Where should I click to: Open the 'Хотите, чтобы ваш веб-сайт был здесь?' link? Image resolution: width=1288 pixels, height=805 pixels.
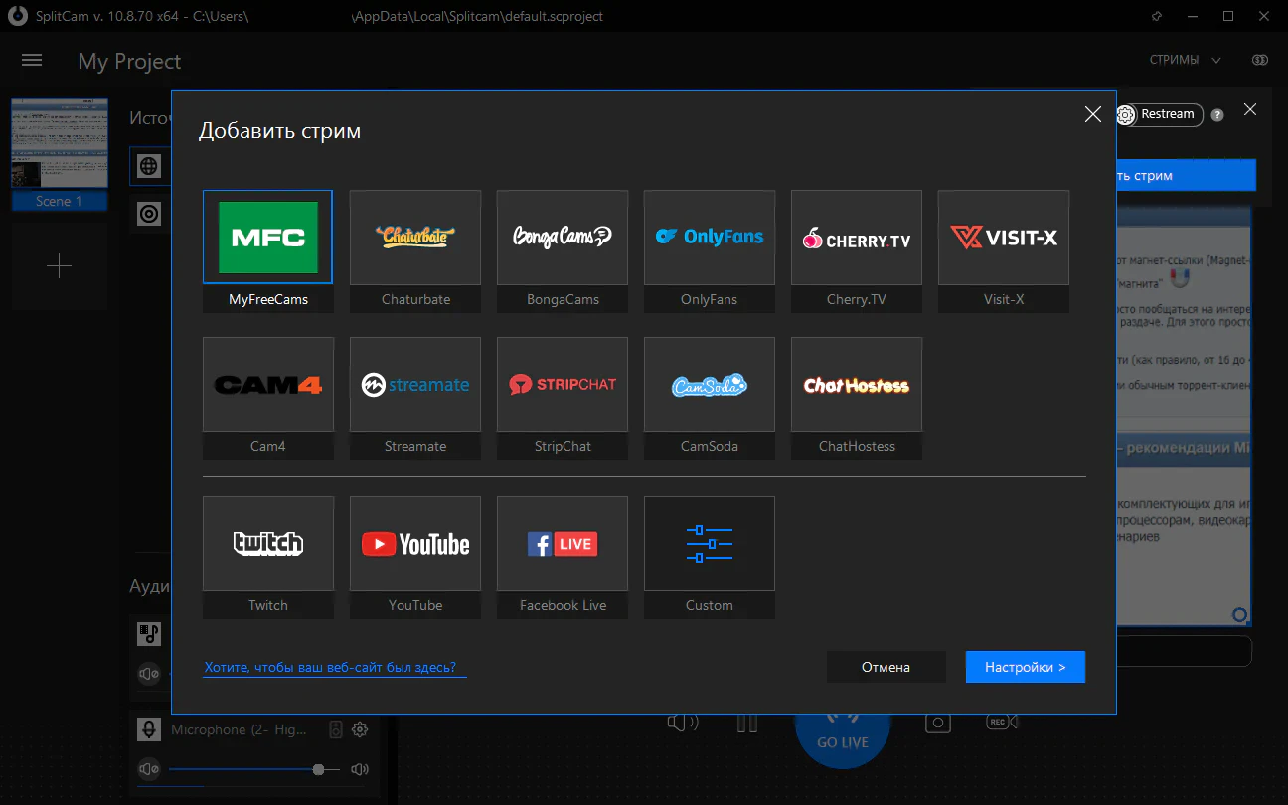tap(335, 668)
